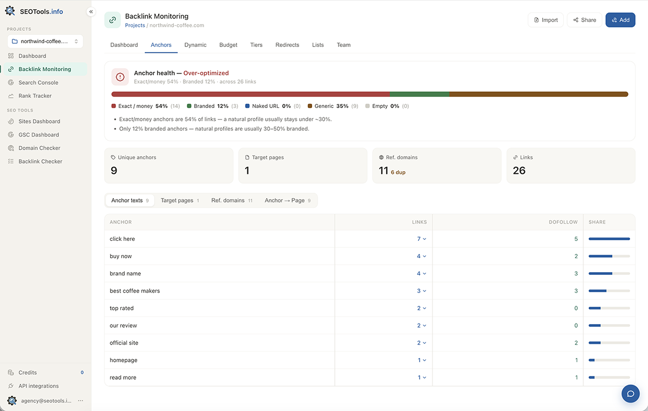The width and height of the screenshot is (648, 411).
Task: Click the Ref. domains globe icon
Action: [381, 158]
